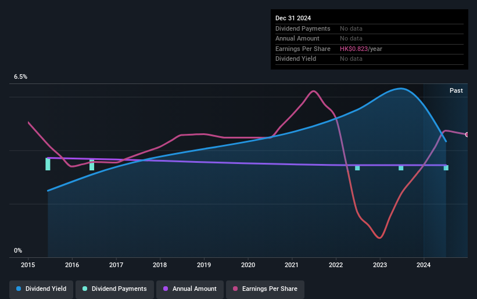Click the pink EPS endpoint circle marker
The height and width of the screenshot is (299, 477).
click(x=467, y=134)
